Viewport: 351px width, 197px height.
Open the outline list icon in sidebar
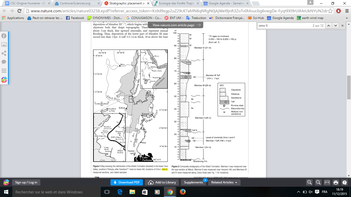click(x=4, y=71)
